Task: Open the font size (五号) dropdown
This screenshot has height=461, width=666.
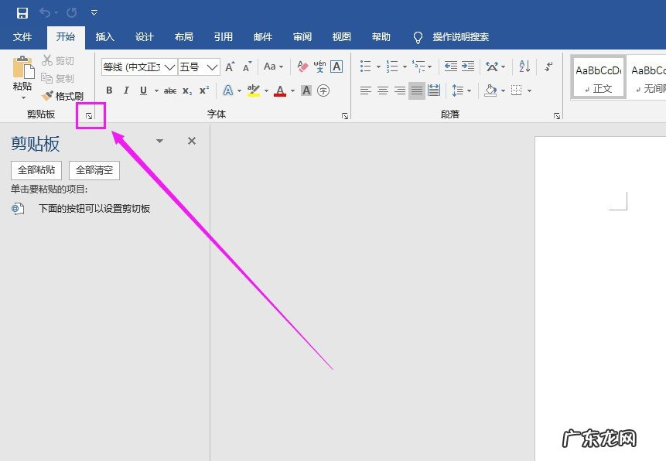Action: coord(212,67)
